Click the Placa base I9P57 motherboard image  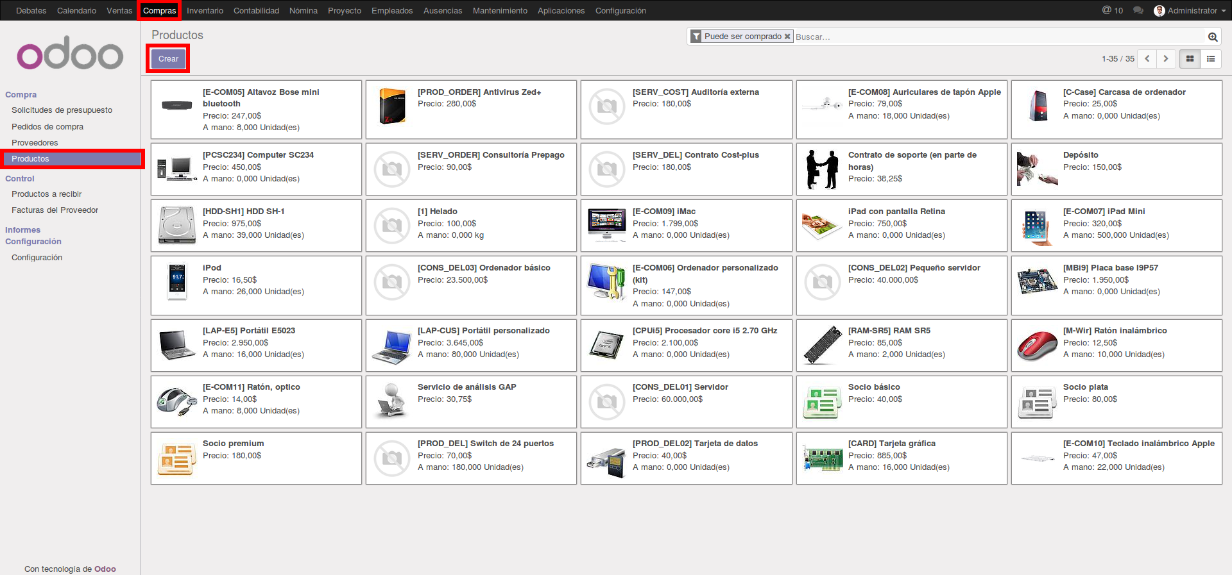click(x=1038, y=281)
